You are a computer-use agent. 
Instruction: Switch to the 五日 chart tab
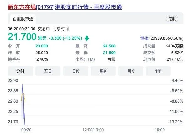pyautogui.click(x=48, y=71)
